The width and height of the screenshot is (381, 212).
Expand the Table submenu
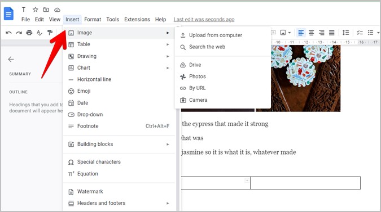pos(119,44)
